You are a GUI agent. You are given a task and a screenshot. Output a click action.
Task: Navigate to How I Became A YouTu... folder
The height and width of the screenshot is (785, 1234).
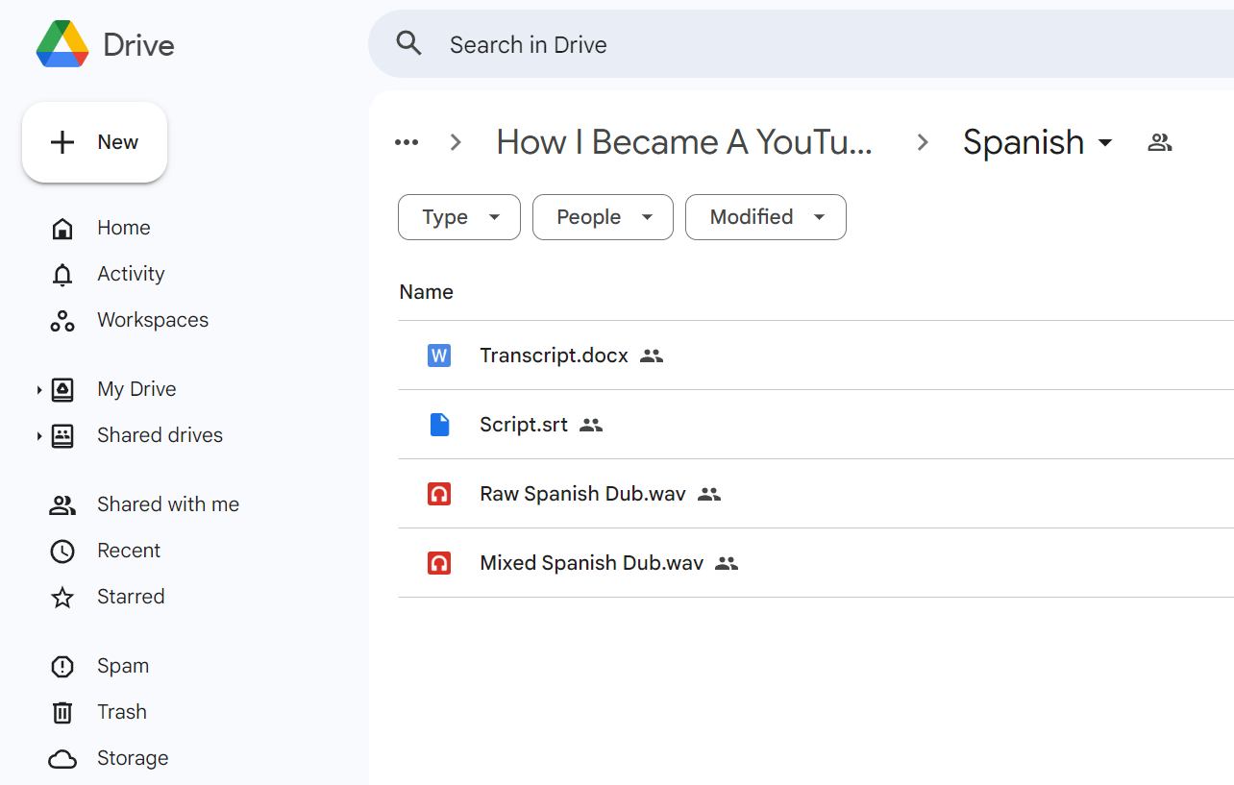click(x=684, y=143)
